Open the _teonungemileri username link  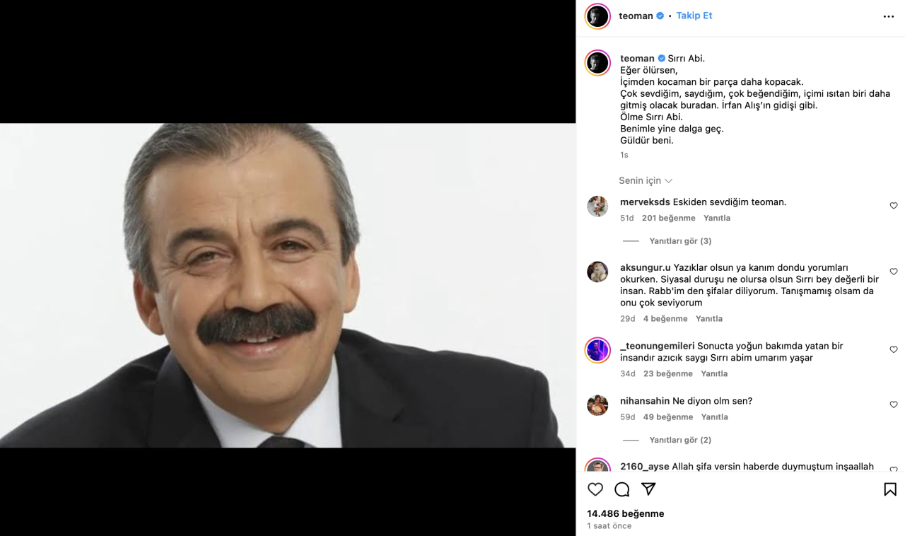coord(657,346)
